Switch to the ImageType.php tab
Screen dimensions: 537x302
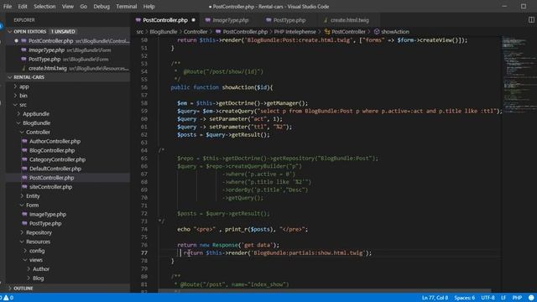[x=231, y=20]
